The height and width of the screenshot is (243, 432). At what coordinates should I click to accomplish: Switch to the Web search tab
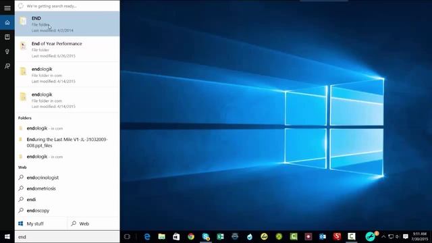[x=94, y=223]
